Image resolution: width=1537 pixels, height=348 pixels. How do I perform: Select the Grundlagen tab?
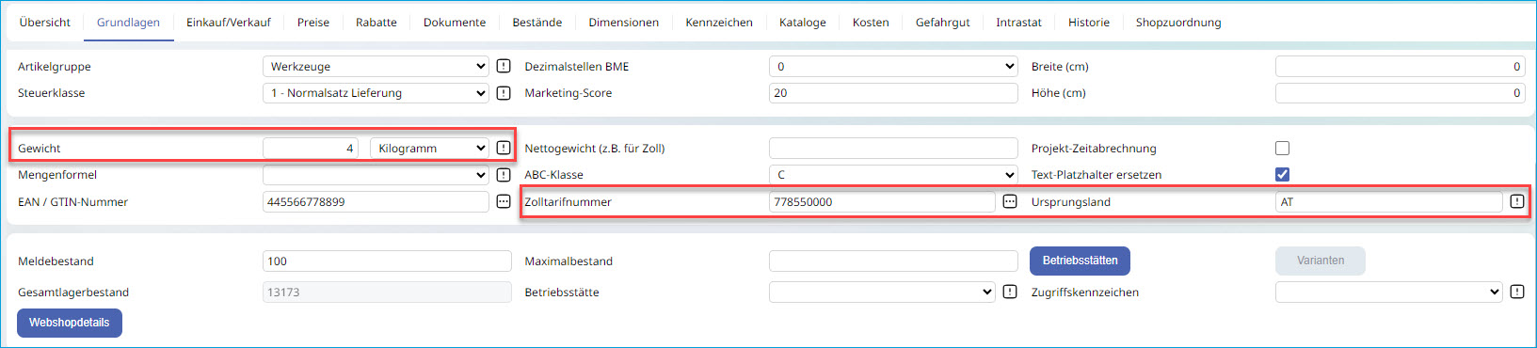click(128, 22)
